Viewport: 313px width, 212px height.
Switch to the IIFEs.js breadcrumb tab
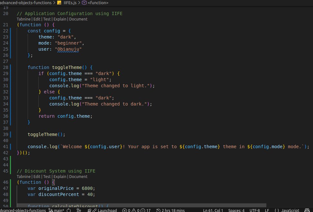(x=69, y=3)
